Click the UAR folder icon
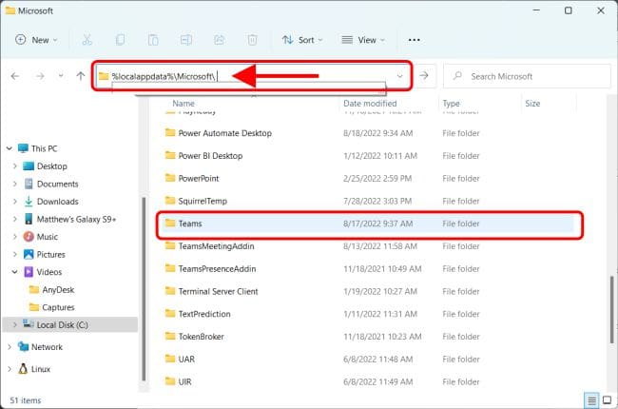 click(x=170, y=359)
